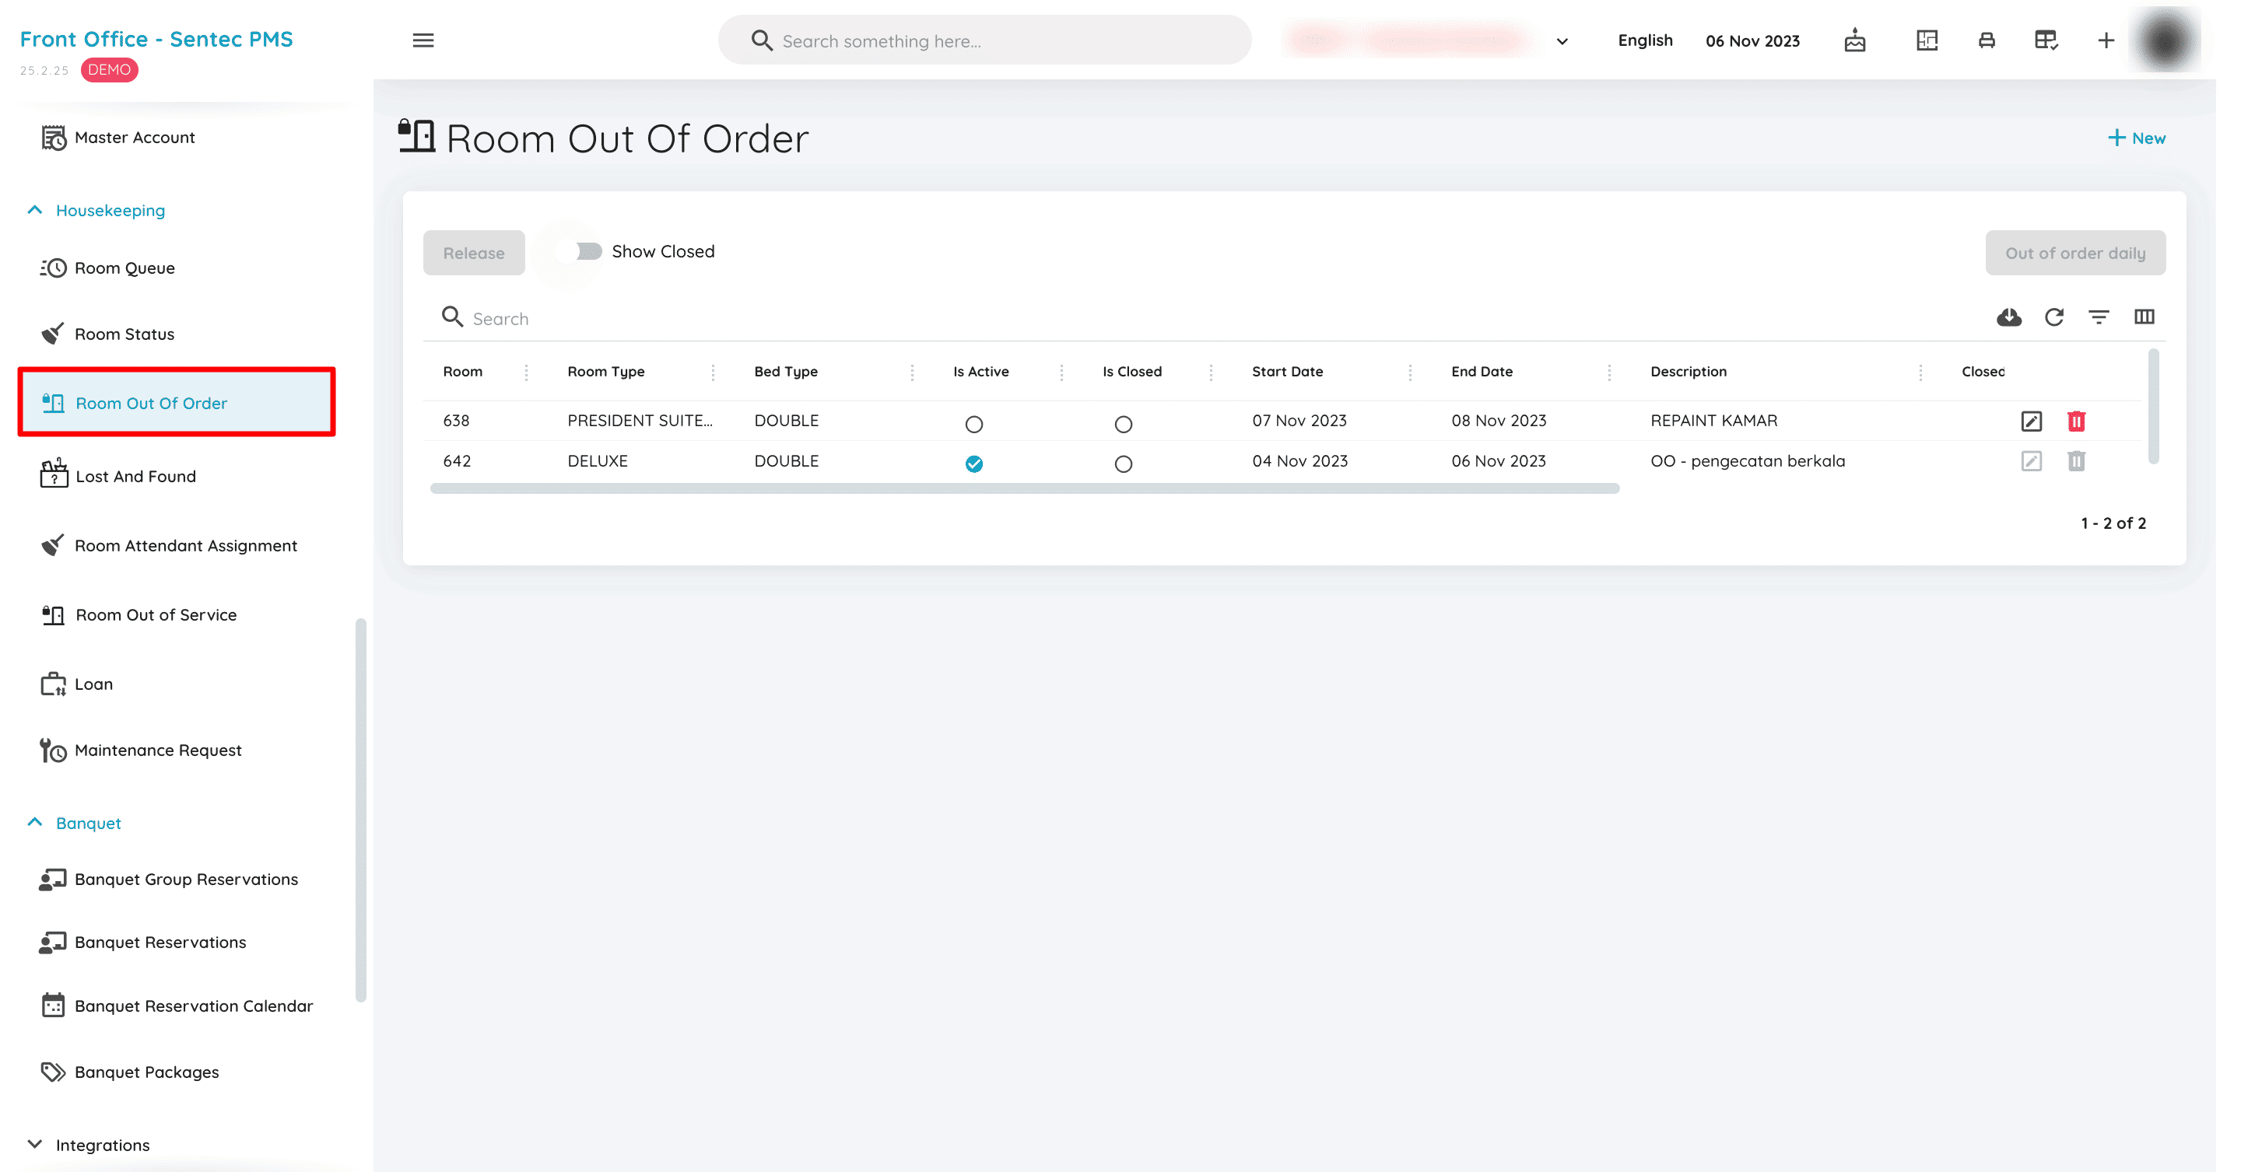Click the trash icon for room 642
The image size is (2241, 1172).
2077,462
